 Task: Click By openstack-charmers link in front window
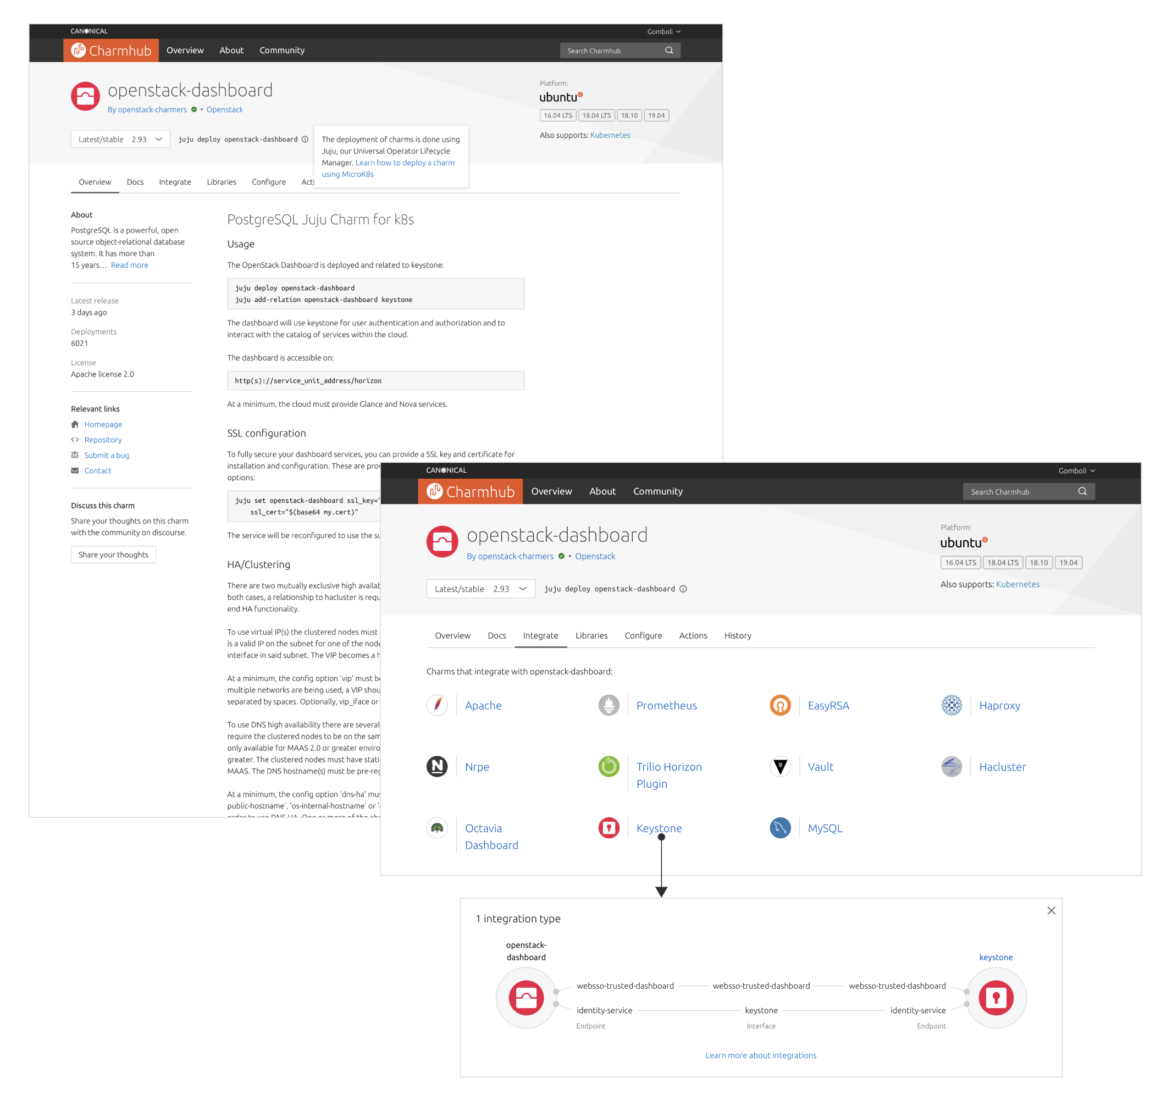(510, 556)
